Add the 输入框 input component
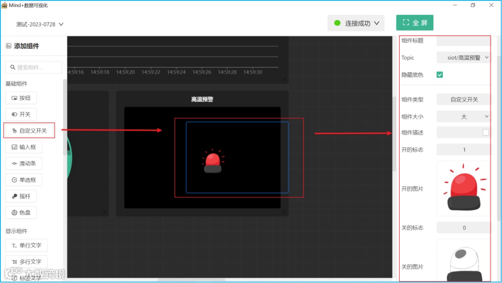The width and height of the screenshot is (502, 283). click(x=24, y=147)
